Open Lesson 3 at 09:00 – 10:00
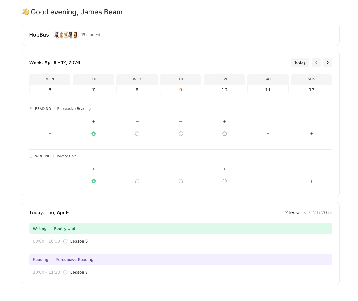 pos(79,241)
